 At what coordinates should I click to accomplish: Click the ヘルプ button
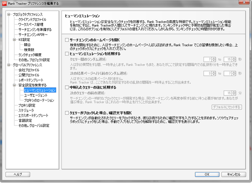pos(18,174)
